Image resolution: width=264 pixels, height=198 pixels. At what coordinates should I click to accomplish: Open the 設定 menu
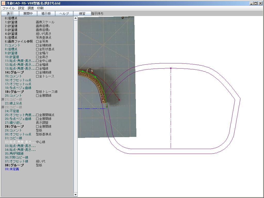point(21,8)
